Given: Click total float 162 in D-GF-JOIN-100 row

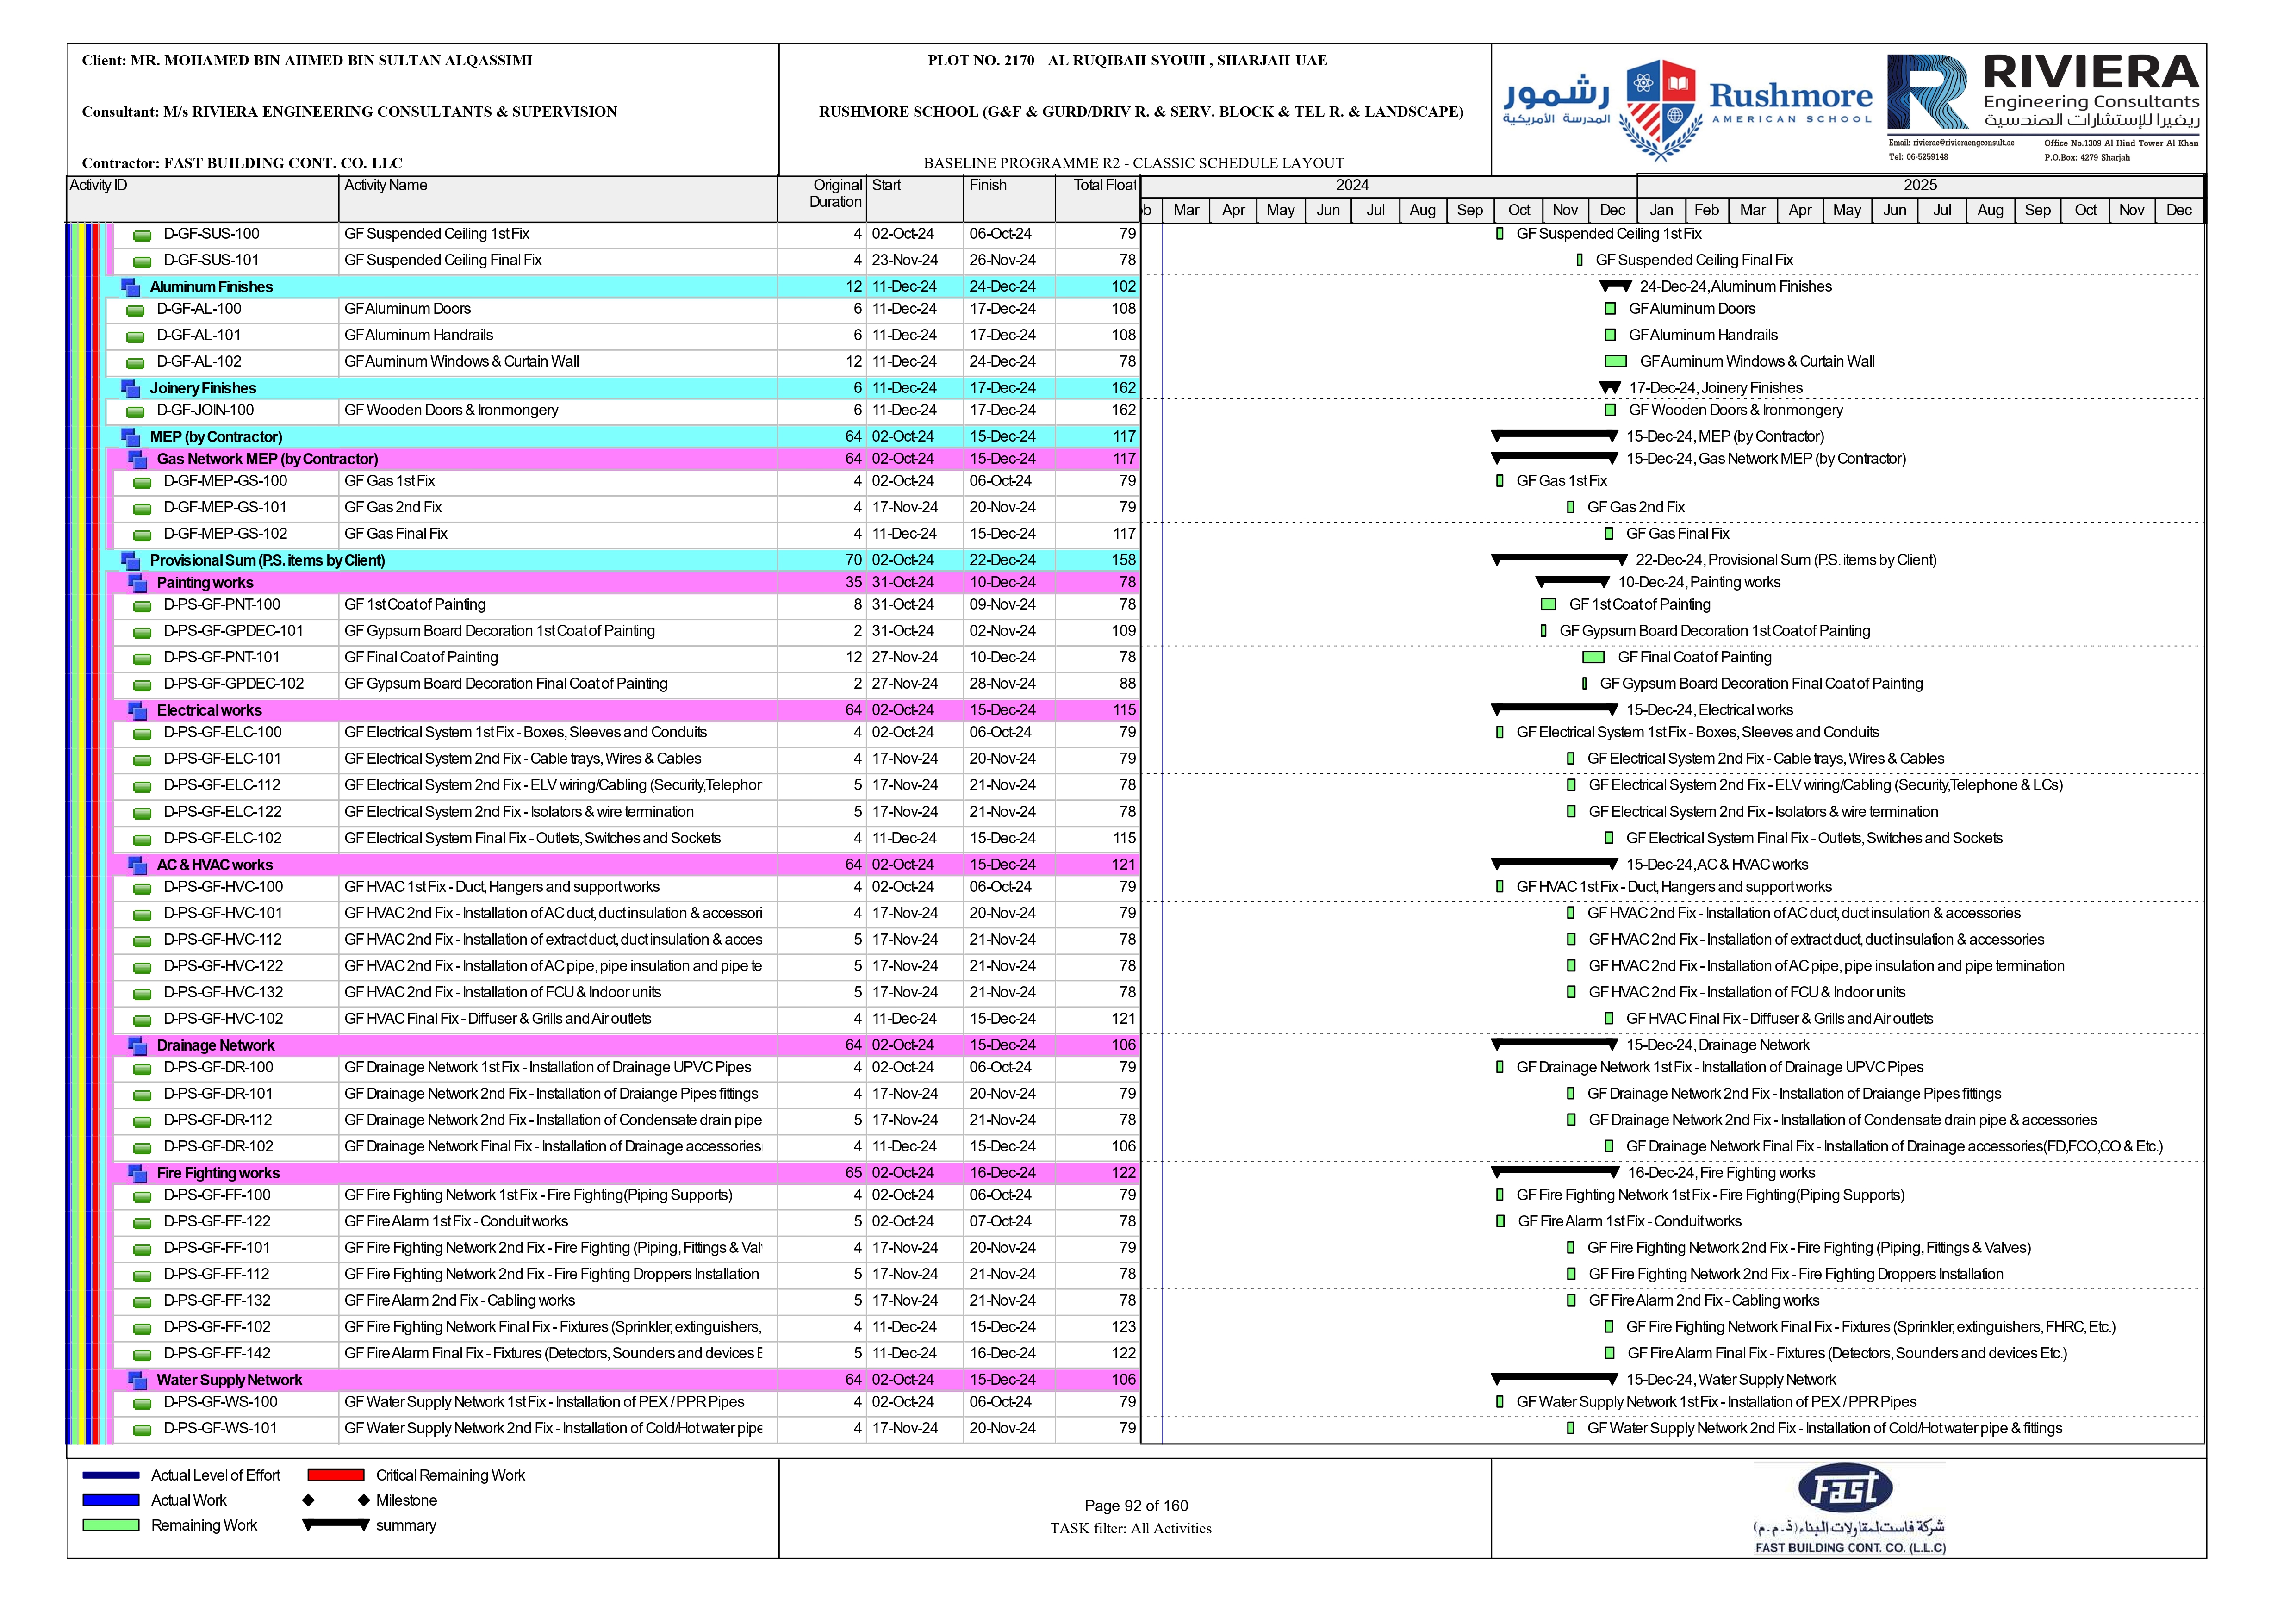Looking at the screenshot, I should coord(1124,411).
